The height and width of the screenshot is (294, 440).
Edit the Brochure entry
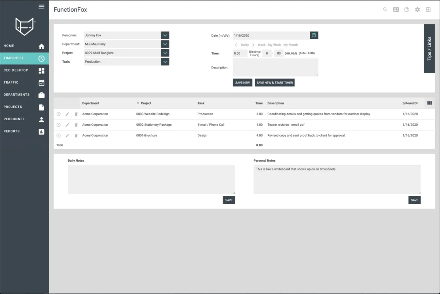coord(67,136)
